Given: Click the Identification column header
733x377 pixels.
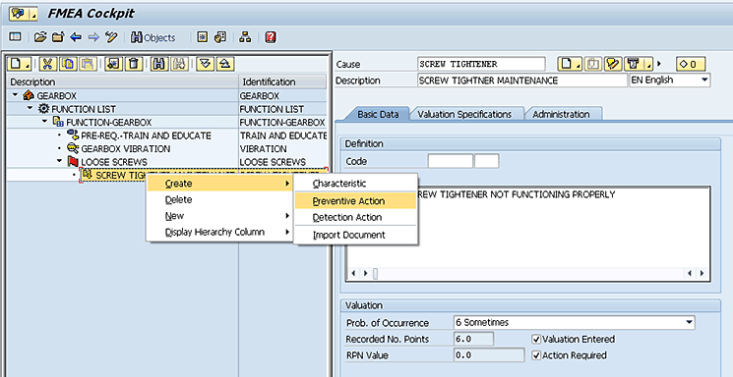Looking at the screenshot, I should point(282,81).
